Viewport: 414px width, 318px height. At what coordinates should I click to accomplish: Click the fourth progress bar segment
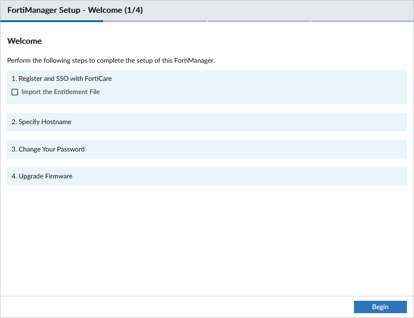tap(362, 20)
